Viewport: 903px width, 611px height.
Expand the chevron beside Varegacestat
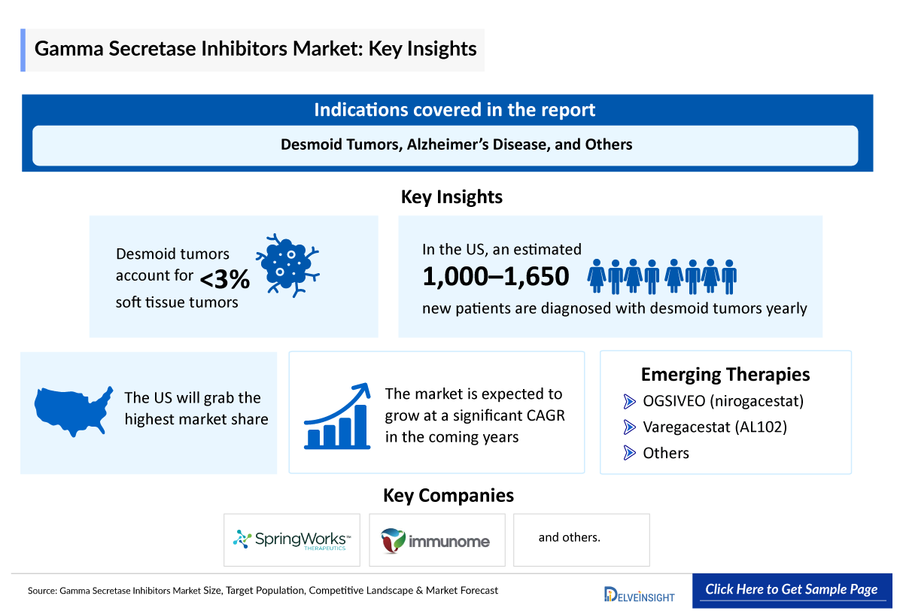(x=631, y=427)
